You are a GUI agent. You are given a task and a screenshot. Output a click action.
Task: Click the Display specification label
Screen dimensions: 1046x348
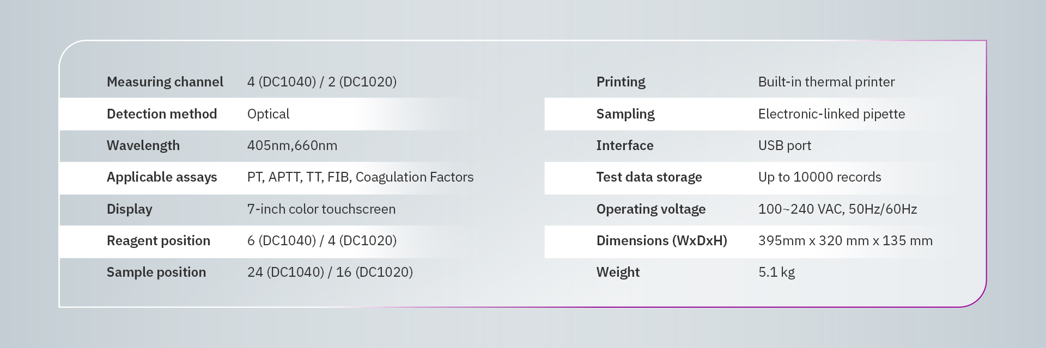click(129, 209)
